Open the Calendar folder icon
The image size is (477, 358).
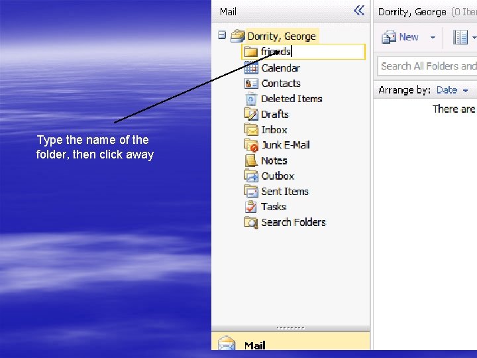251,68
